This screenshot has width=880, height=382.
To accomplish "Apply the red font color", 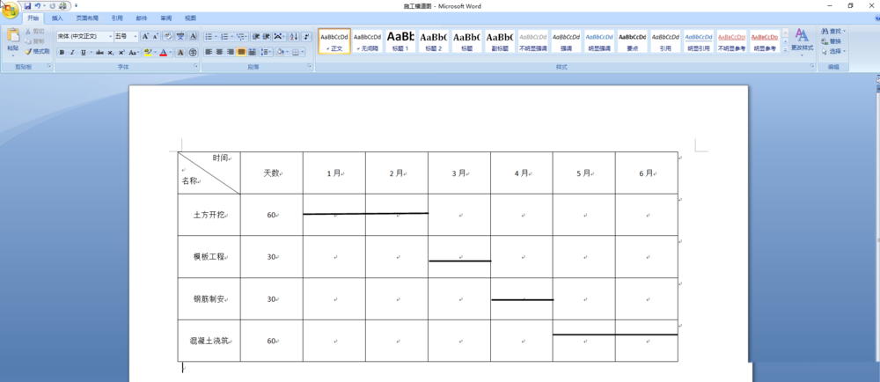I will [x=164, y=53].
